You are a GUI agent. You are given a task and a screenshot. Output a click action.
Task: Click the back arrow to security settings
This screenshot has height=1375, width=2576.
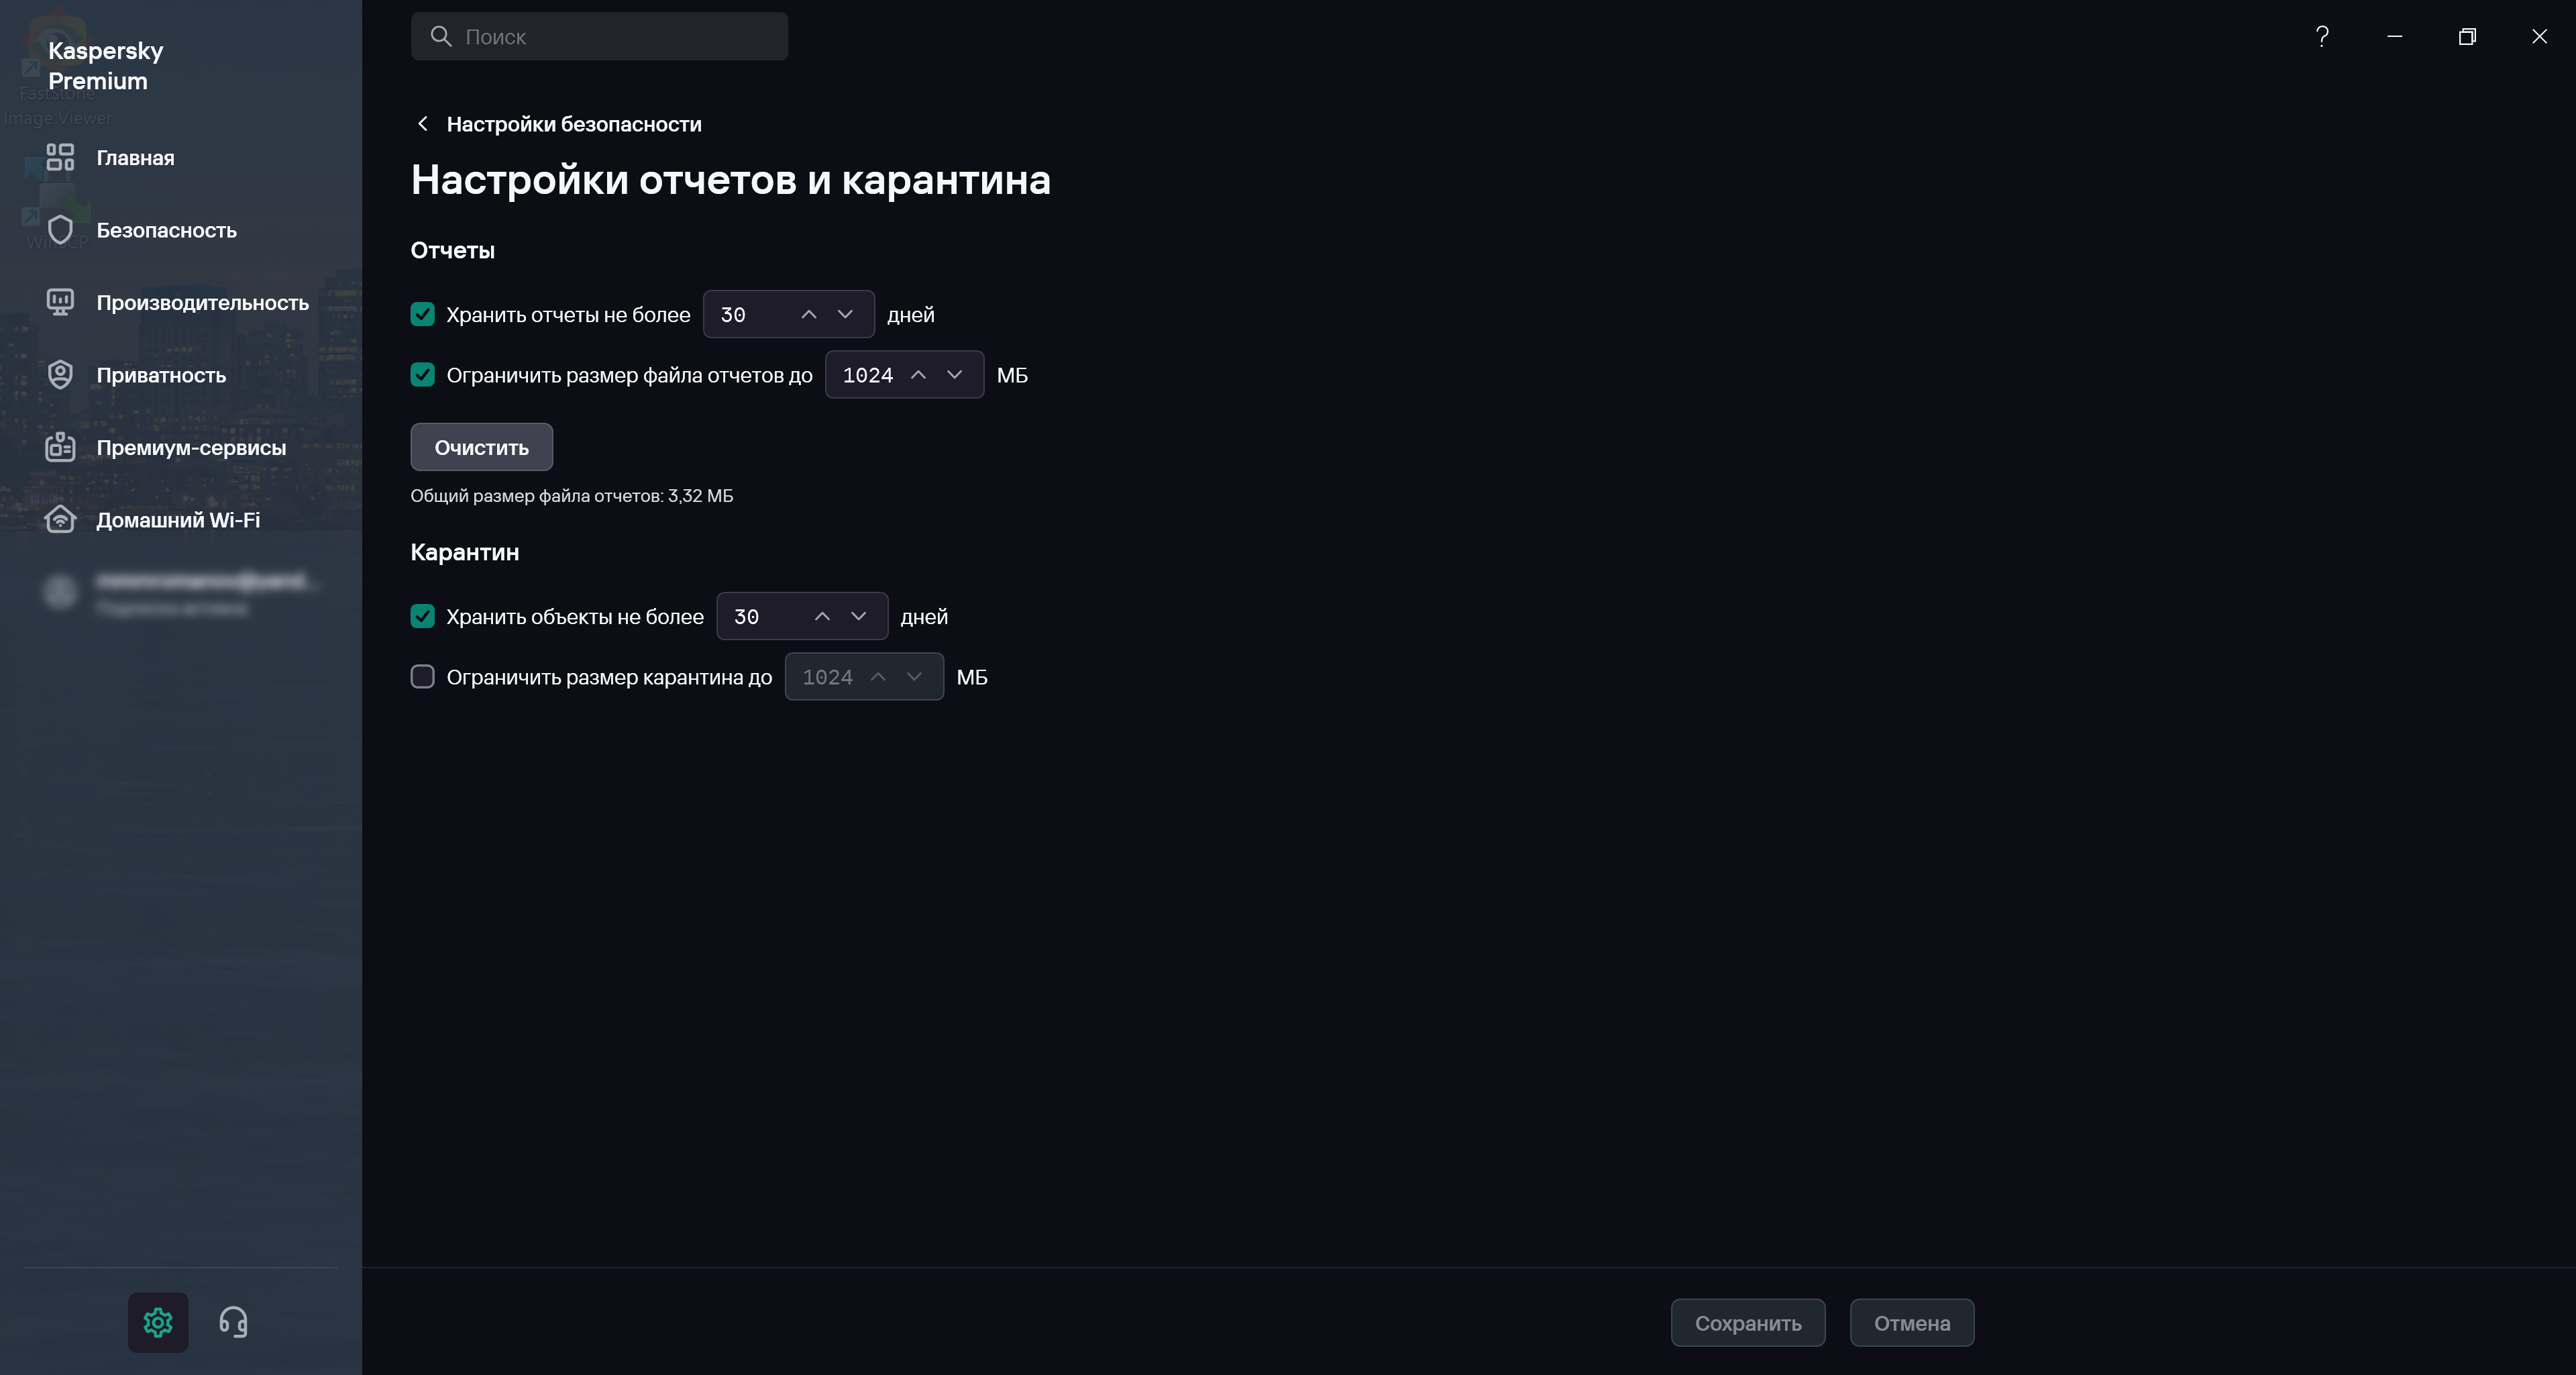(x=423, y=124)
